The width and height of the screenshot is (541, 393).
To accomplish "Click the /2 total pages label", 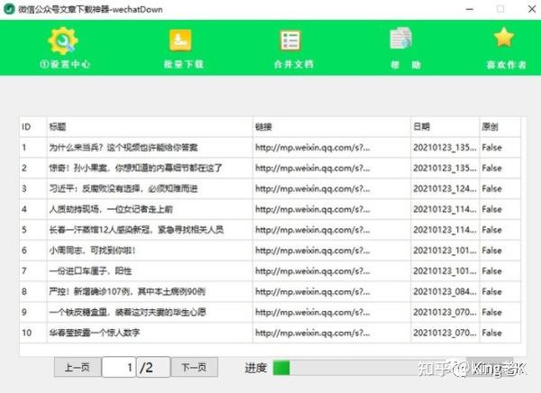I will tap(153, 367).
